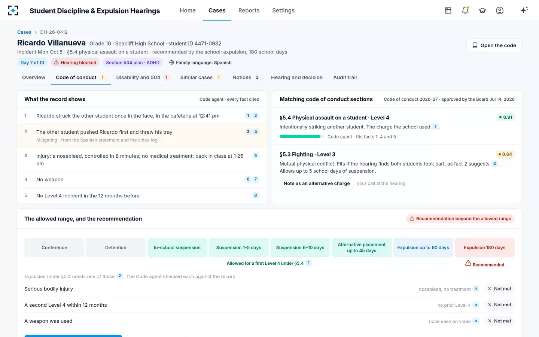Switch to the Overview tab

coord(34,78)
